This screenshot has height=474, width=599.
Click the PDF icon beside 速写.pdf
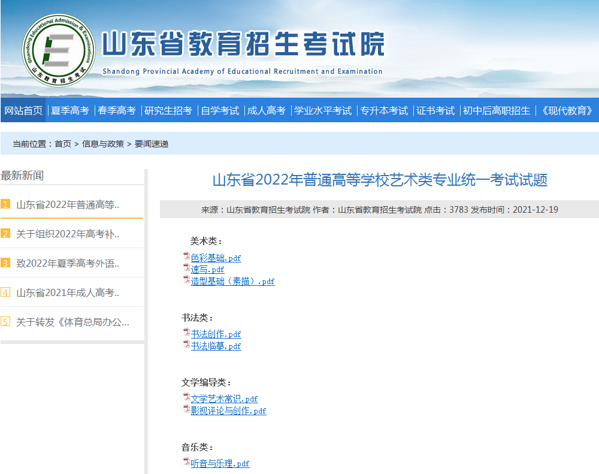(186, 268)
